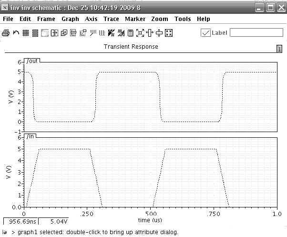Minimize the inv schematic window

click(x=259, y=8)
